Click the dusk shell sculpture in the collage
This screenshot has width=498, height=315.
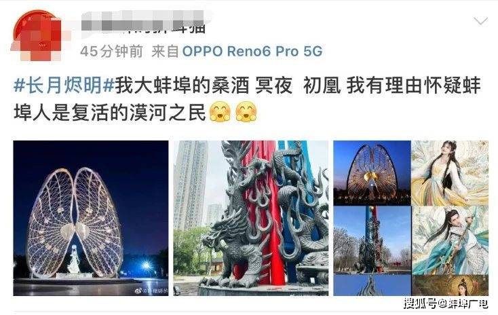372,173
